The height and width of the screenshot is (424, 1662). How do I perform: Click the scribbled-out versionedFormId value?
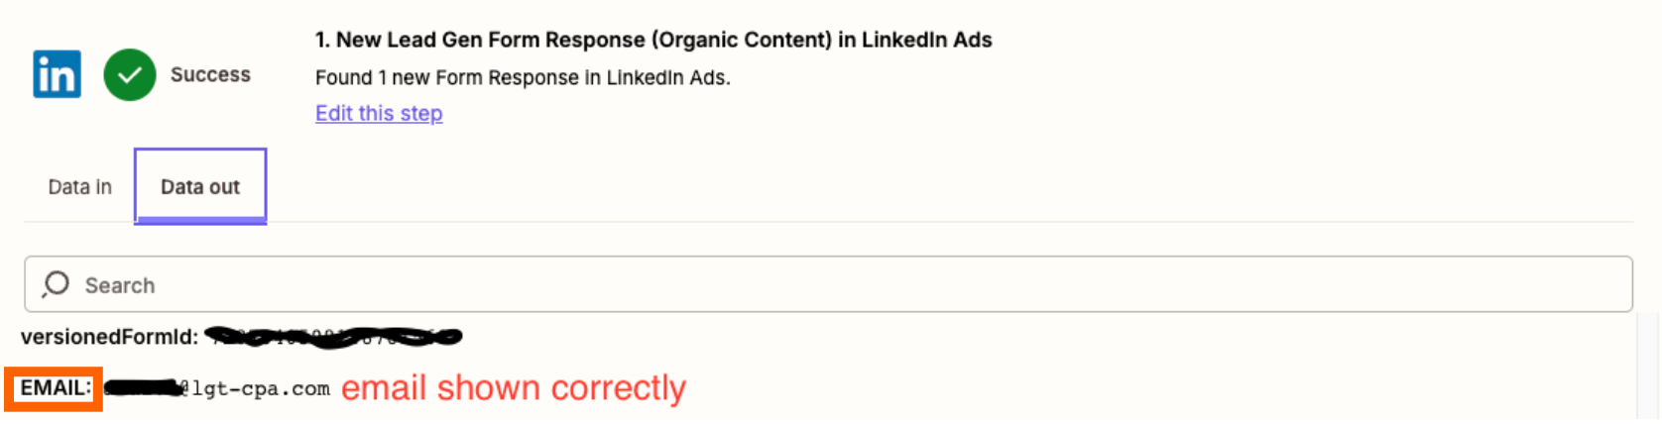pos(335,338)
